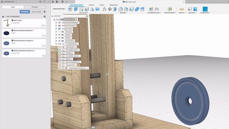Toggle visibility of Skizzen folder
The height and width of the screenshot is (129, 229).
point(59,38)
